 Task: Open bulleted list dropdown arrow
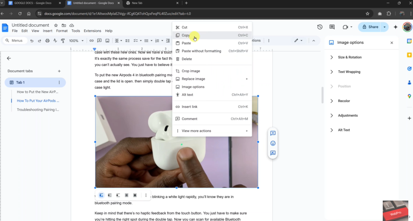point(151,41)
